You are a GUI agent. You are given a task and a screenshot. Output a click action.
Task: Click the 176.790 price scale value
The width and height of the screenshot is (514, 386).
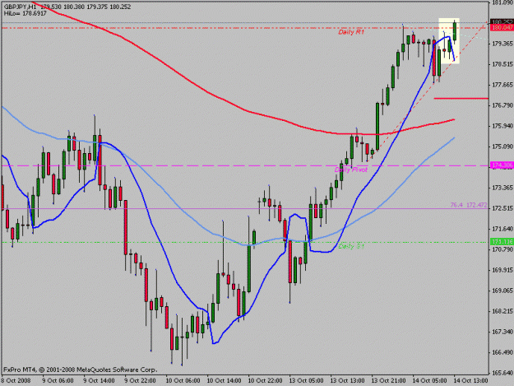pyautogui.click(x=502, y=105)
